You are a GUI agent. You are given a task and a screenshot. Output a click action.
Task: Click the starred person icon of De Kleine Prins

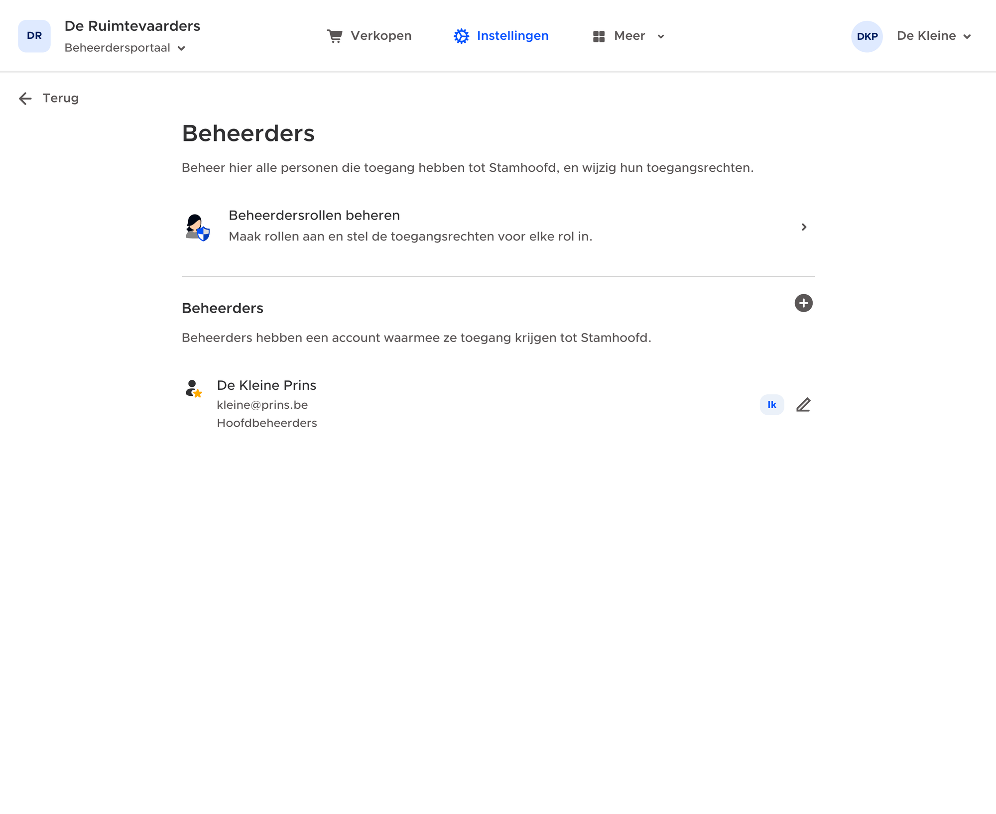[193, 388]
